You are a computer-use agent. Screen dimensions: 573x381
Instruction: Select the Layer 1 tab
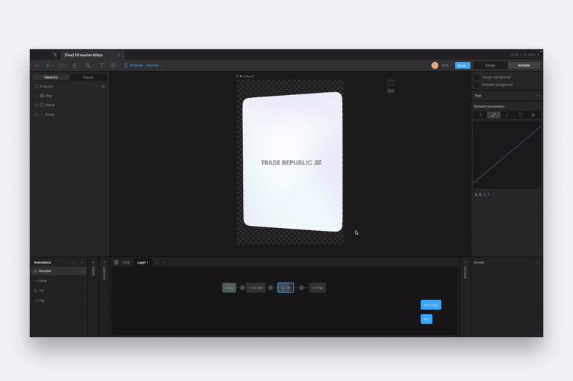pos(143,262)
